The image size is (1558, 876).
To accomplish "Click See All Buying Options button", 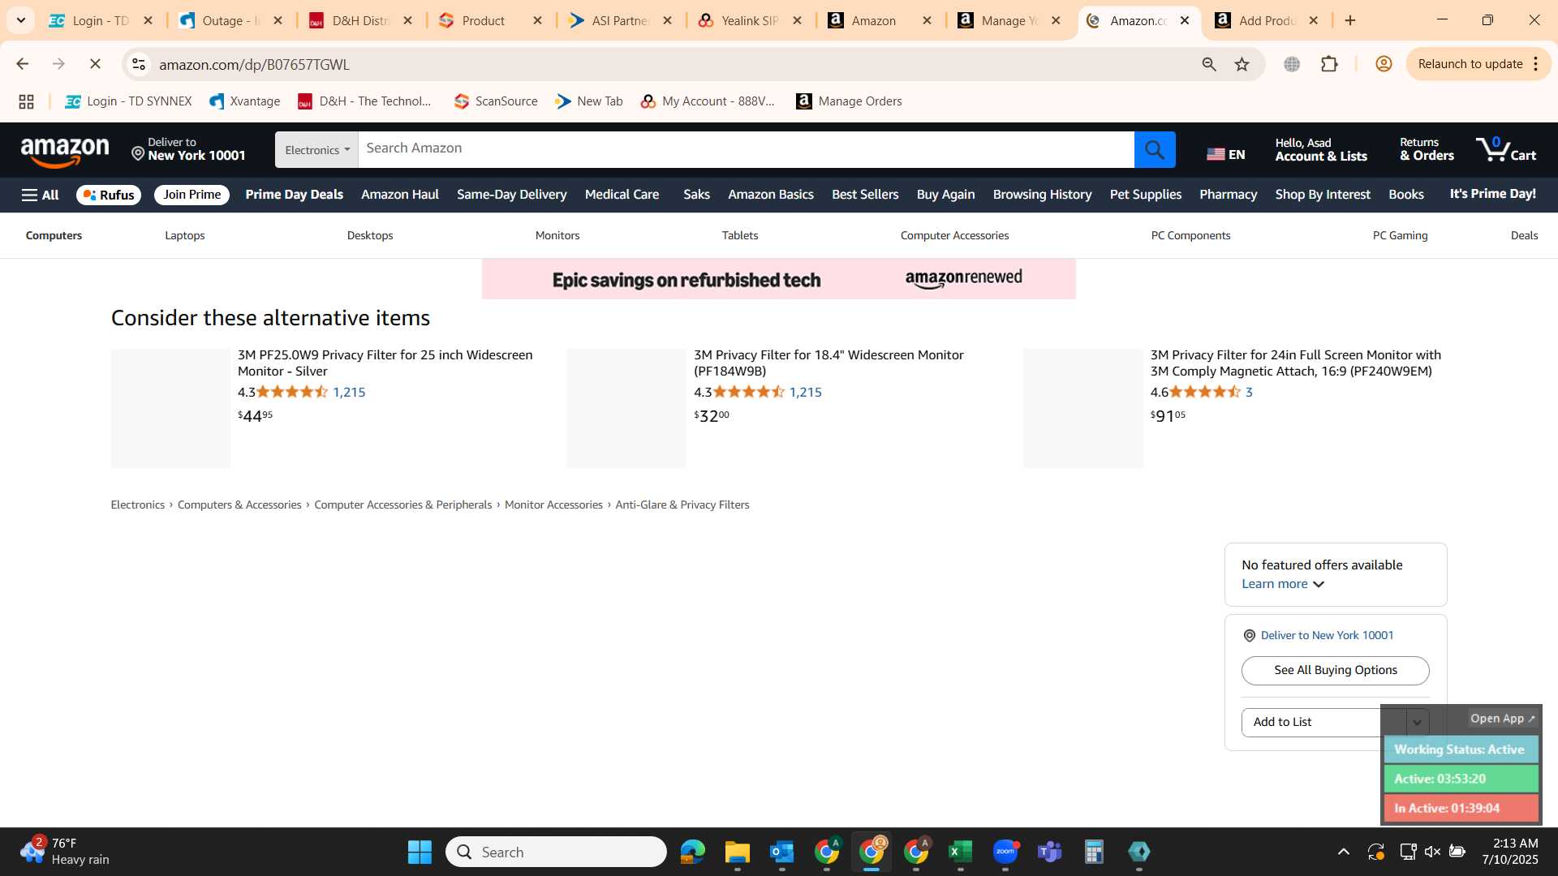I will pyautogui.click(x=1335, y=671).
